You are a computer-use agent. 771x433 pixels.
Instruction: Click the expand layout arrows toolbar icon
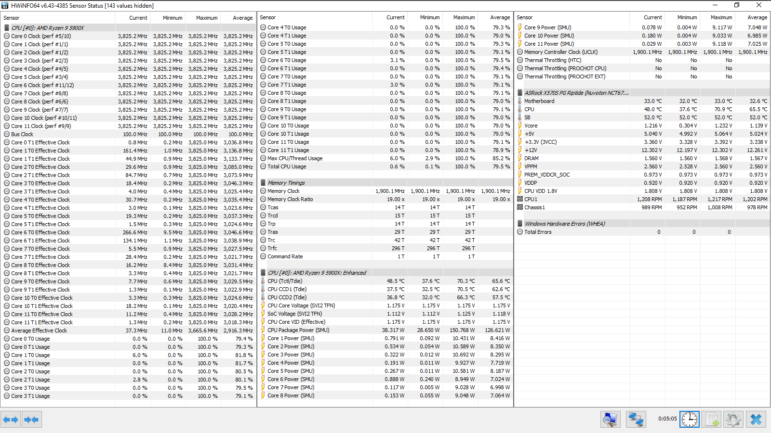(11, 420)
